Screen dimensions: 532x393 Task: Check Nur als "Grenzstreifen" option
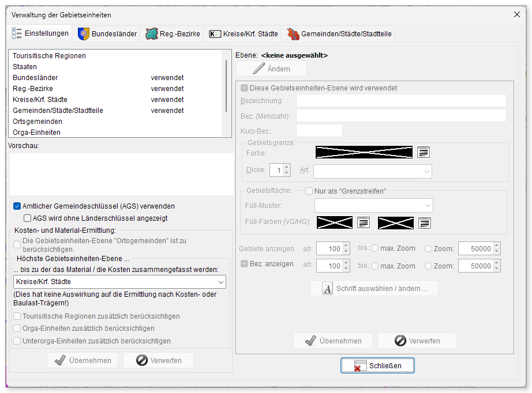click(x=309, y=191)
